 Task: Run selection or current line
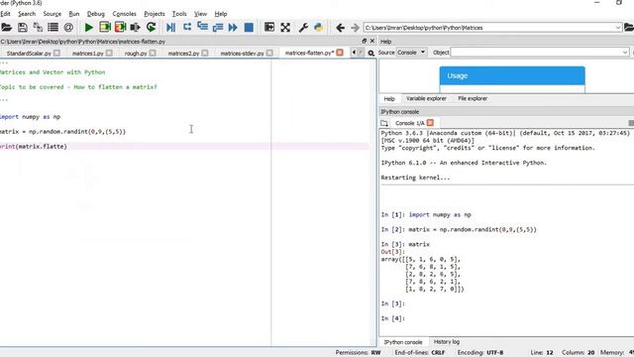click(x=135, y=27)
